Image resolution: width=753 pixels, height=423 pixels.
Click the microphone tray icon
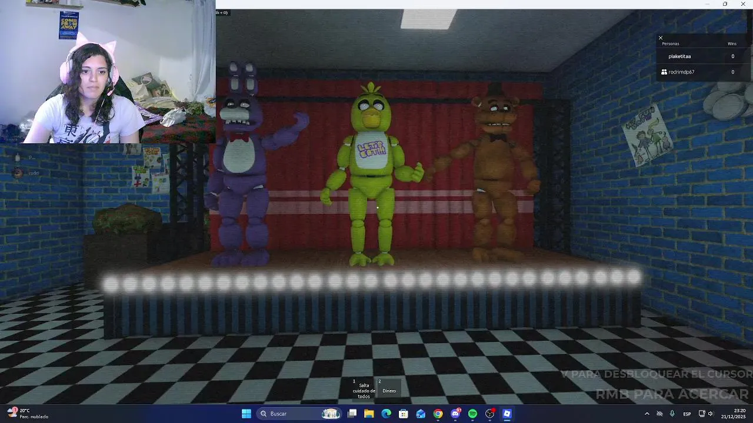672,414
